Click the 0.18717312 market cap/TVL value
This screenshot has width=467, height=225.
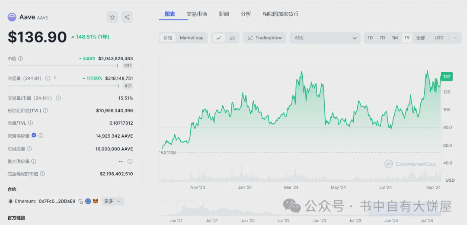[x=121, y=123]
